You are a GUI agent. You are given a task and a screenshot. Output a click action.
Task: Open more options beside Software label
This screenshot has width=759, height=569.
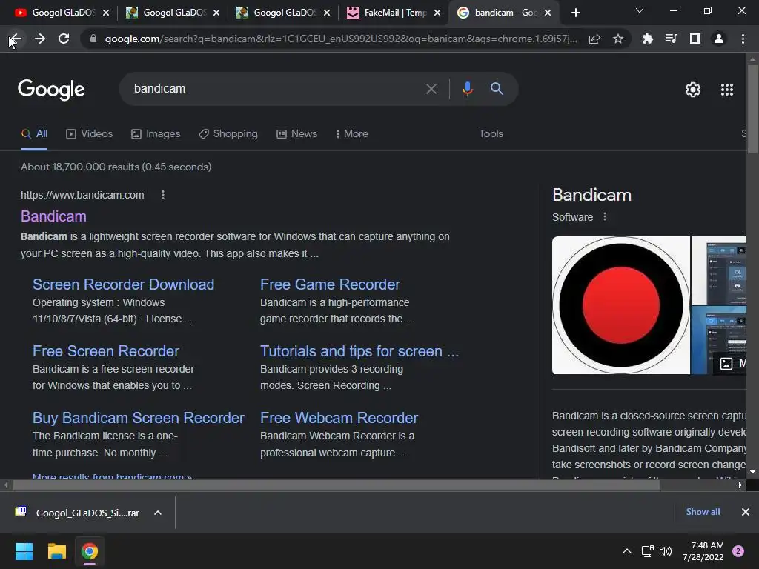point(605,217)
